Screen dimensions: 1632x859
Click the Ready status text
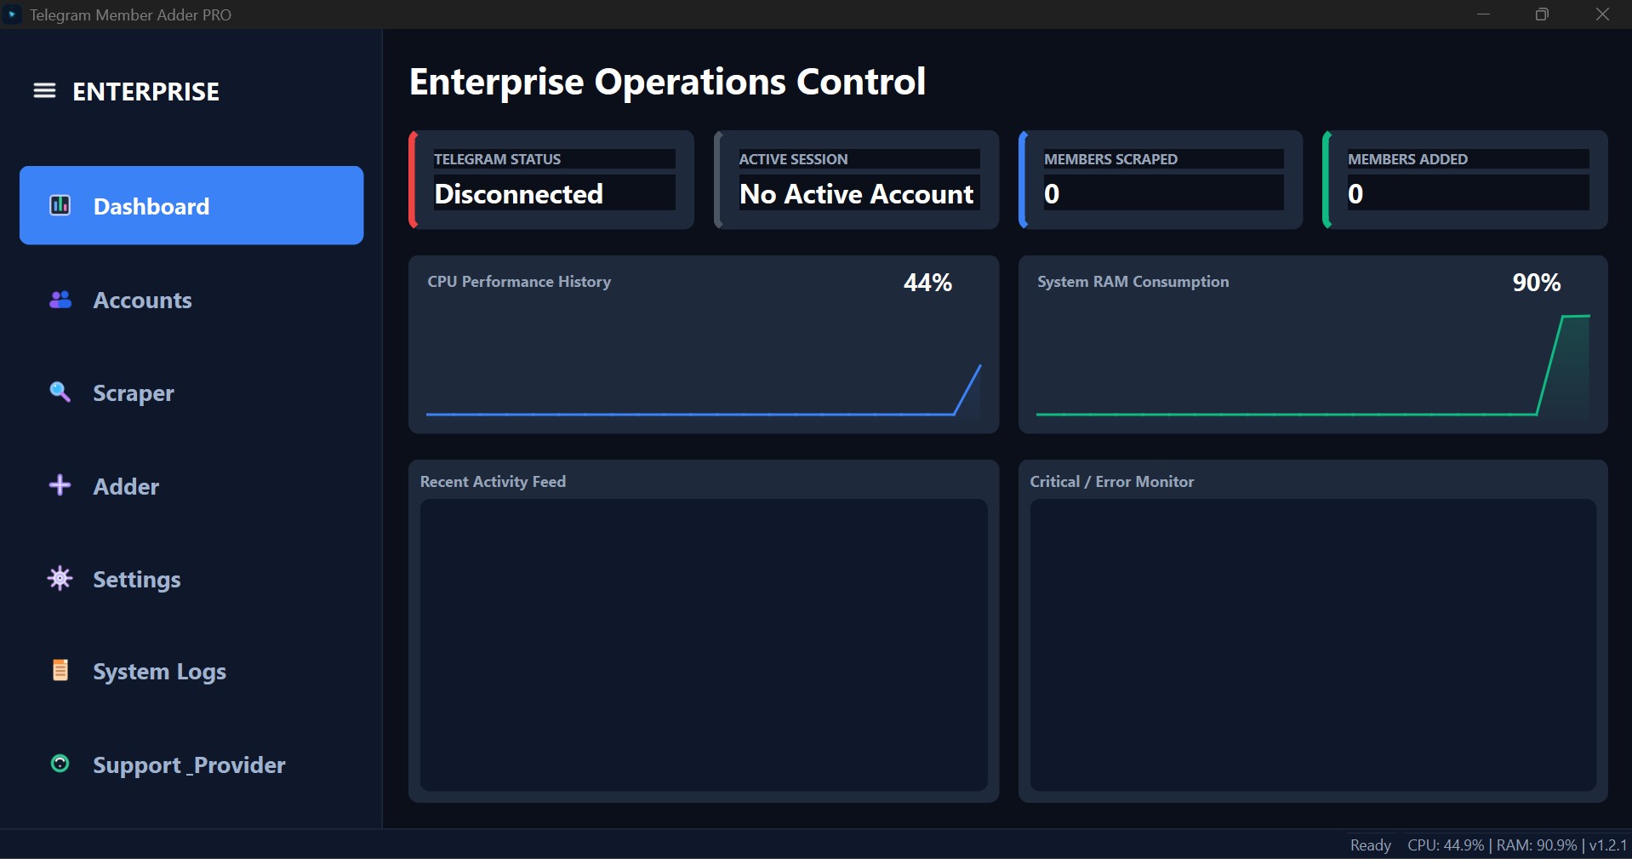tap(1370, 845)
